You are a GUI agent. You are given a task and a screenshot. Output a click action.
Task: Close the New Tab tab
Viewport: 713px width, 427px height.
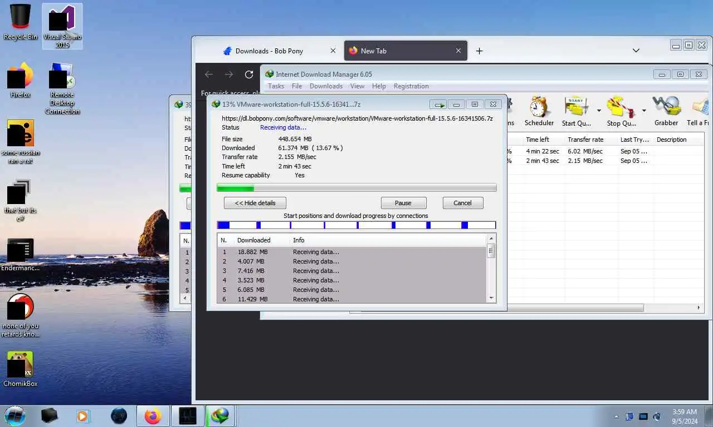[458, 51]
